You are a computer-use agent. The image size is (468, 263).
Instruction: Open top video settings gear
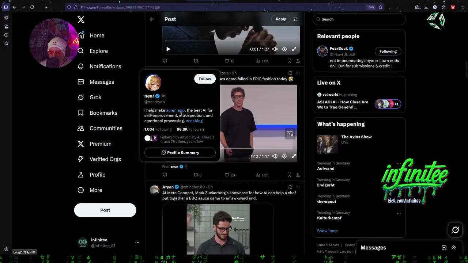[x=284, y=49]
